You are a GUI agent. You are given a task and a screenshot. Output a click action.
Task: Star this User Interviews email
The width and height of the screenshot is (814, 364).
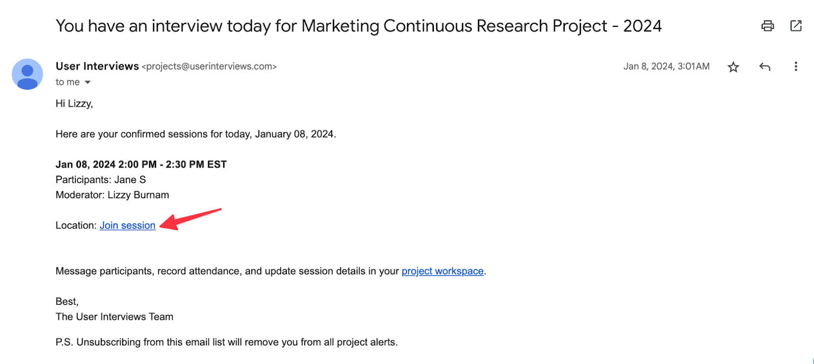[x=733, y=67]
